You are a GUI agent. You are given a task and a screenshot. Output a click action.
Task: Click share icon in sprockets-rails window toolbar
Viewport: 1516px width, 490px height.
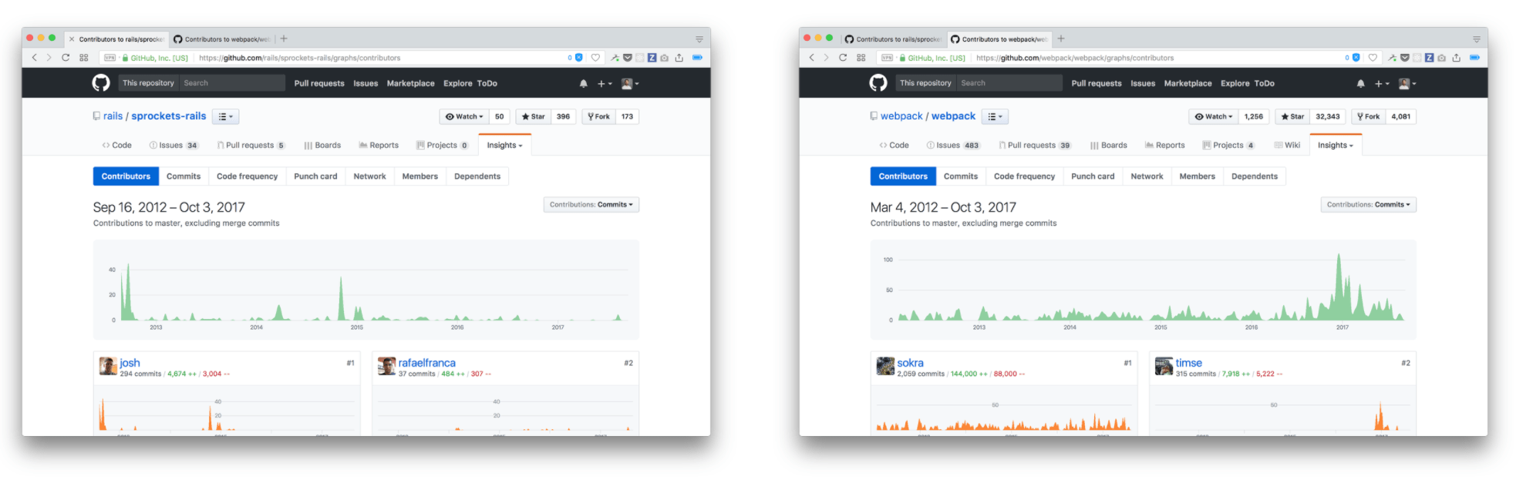coord(679,58)
